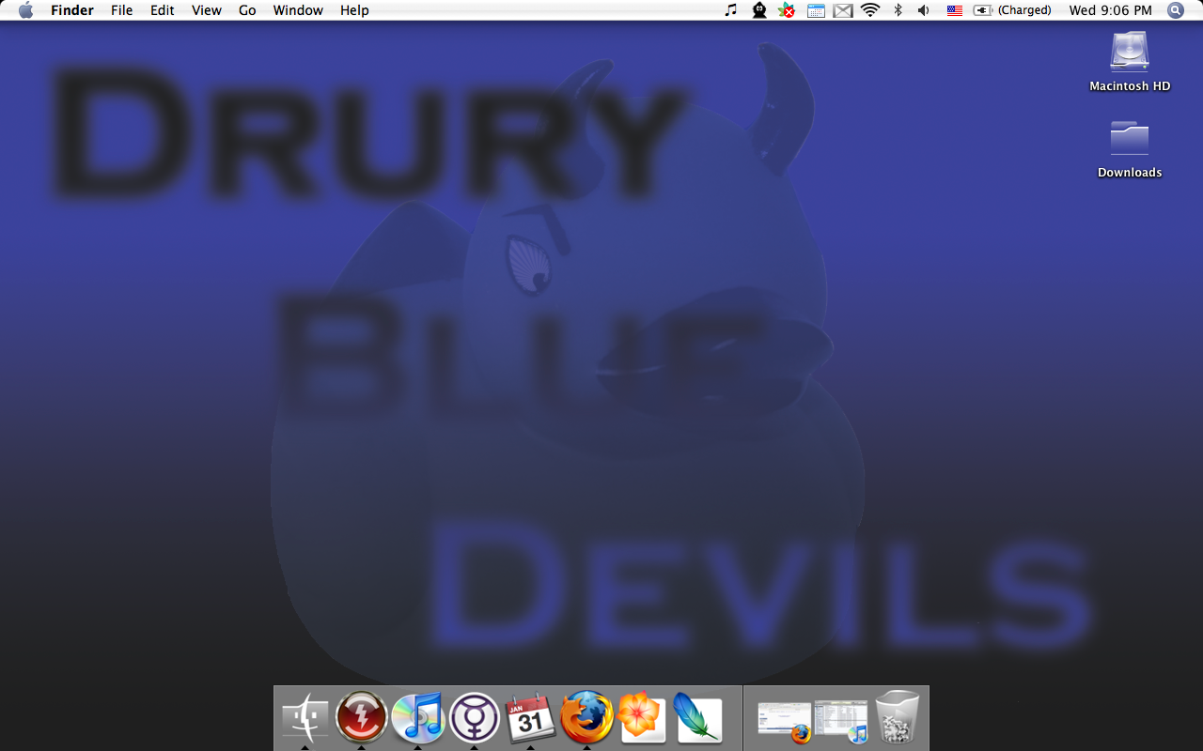Open the Bluetooth status menu
Screen dimensions: 1203x751
(898, 10)
